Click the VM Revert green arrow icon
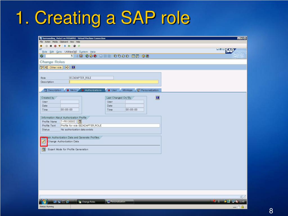The width and height of the screenshot is (288, 216). pos(79,46)
